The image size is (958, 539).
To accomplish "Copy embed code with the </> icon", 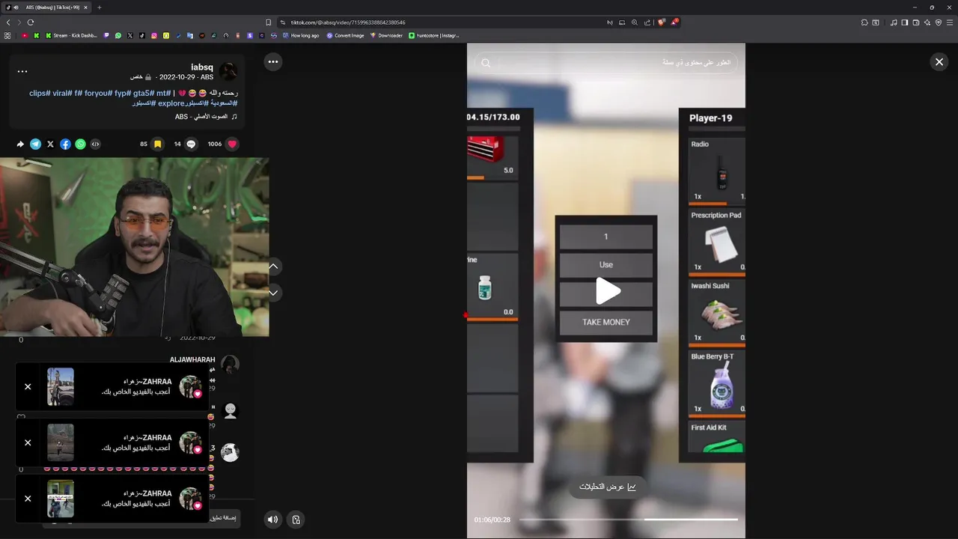I will tap(95, 144).
